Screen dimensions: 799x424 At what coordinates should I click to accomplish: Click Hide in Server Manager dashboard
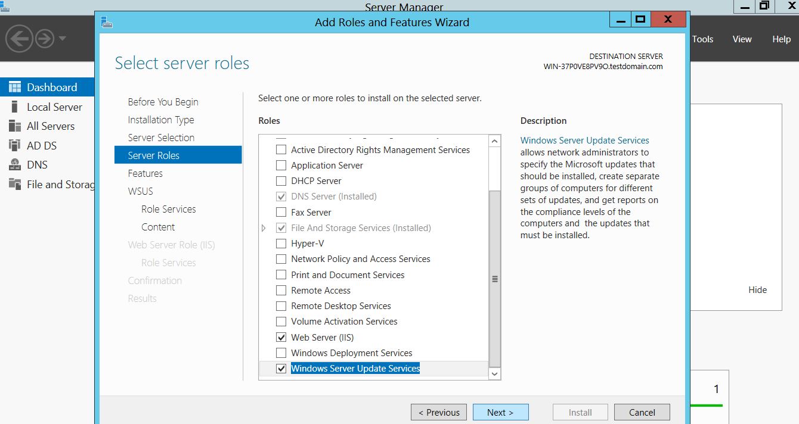point(758,290)
